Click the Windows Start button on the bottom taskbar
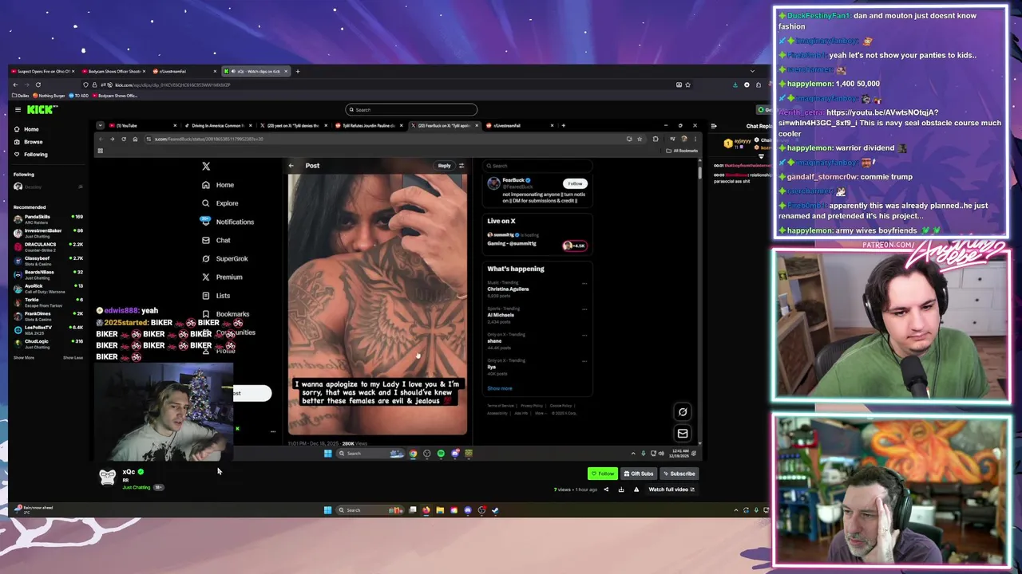The height and width of the screenshot is (574, 1022). (x=327, y=510)
